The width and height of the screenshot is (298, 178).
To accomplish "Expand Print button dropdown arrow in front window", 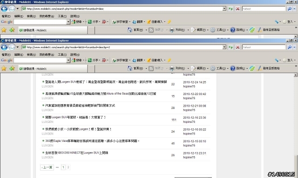I will coord(188,68).
